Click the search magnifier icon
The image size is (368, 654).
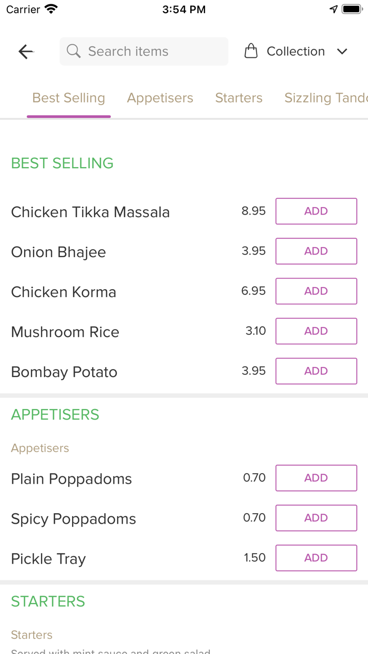(74, 52)
